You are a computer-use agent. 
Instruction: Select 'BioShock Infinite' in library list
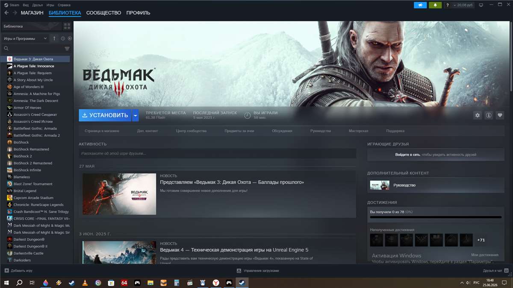click(27, 170)
